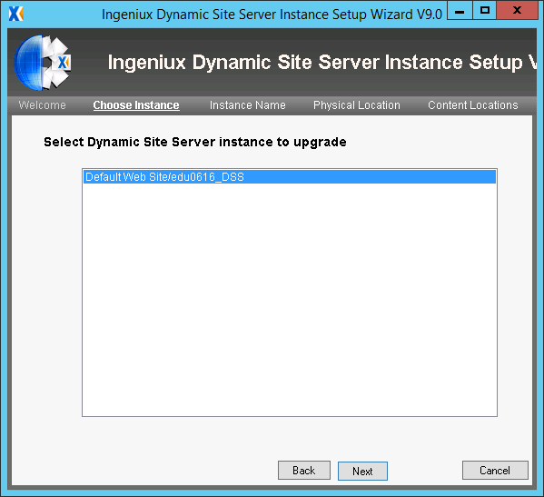Click the white puzzle pieces in logo

[x=55, y=63]
